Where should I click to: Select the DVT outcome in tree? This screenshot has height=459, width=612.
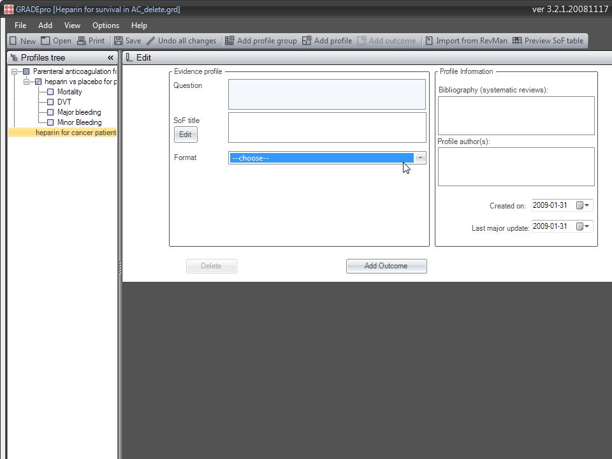pyautogui.click(x=64, y=102)
